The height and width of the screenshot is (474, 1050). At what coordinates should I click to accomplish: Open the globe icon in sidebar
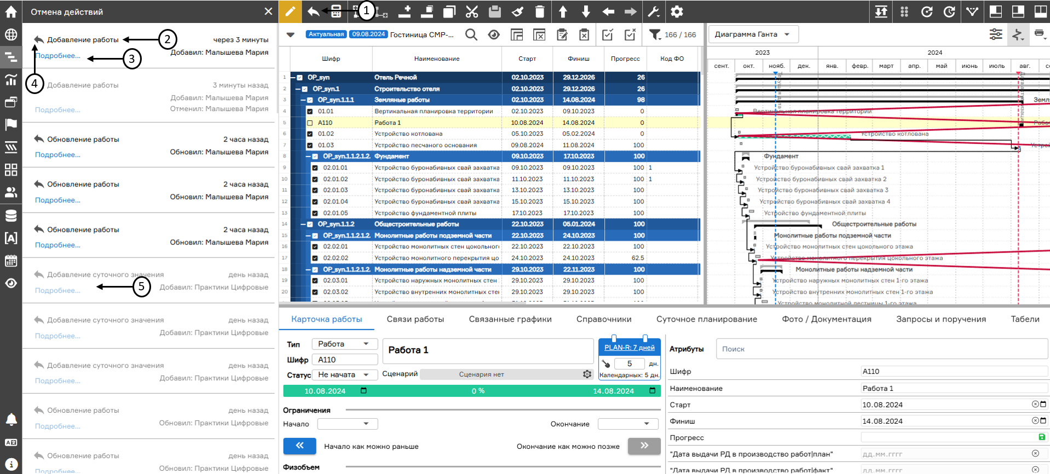coord(11,34)
